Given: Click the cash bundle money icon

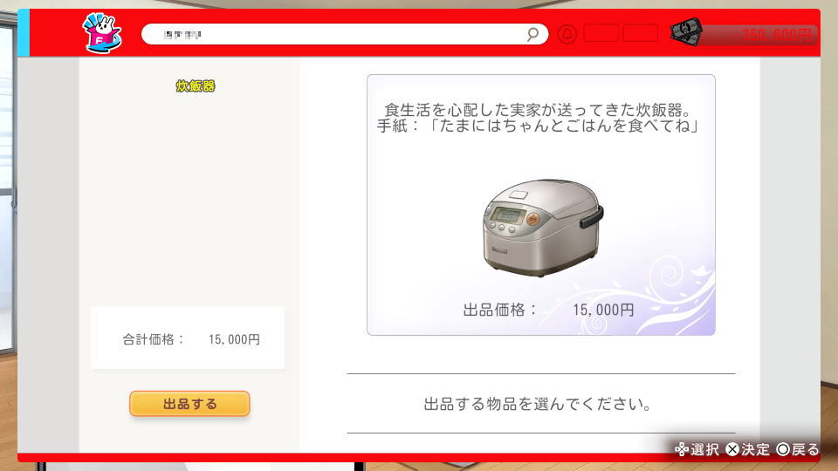Looking at the screenshot, I should [686, 32].
